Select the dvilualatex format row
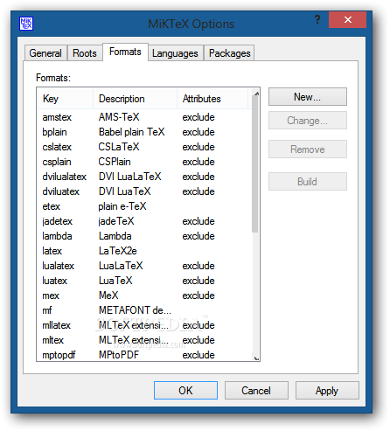The width and height of the screenshot is (390, 431). point(144,177)
